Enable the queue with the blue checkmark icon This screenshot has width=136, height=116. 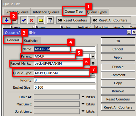pyautogui.click(x=24, y=20)
